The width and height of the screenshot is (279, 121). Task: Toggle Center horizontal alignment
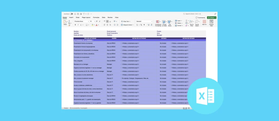coord(107,25)
